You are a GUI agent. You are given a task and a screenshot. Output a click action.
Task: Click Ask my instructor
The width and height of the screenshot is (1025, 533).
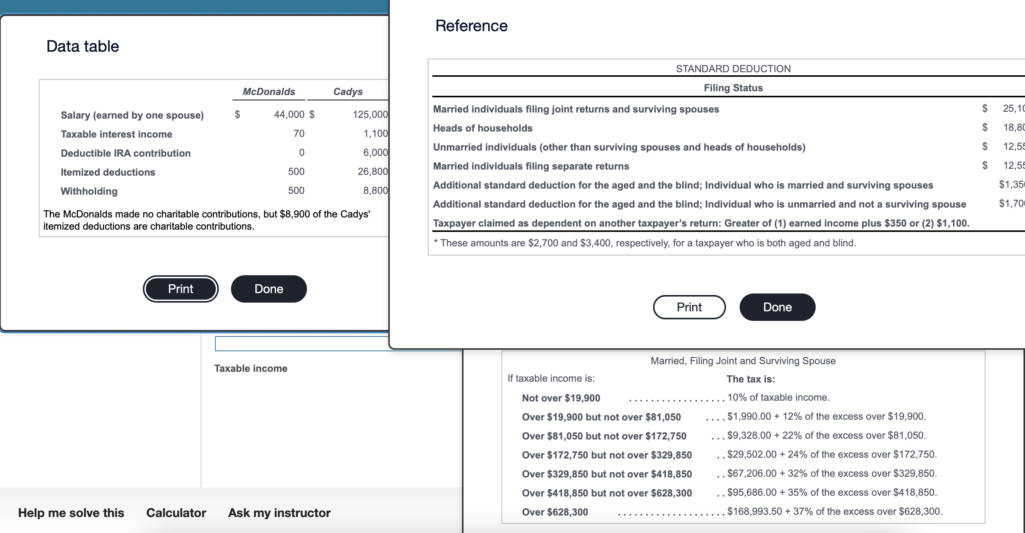[x=278, y=513]
